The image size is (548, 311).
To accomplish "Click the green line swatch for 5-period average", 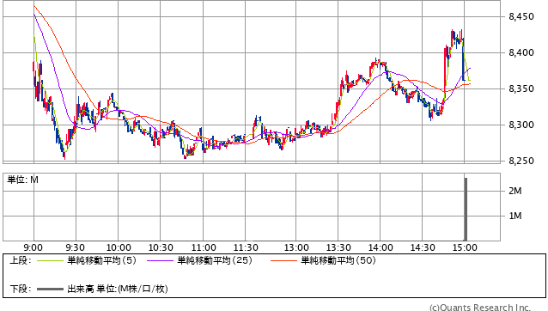I will (50, 260).
